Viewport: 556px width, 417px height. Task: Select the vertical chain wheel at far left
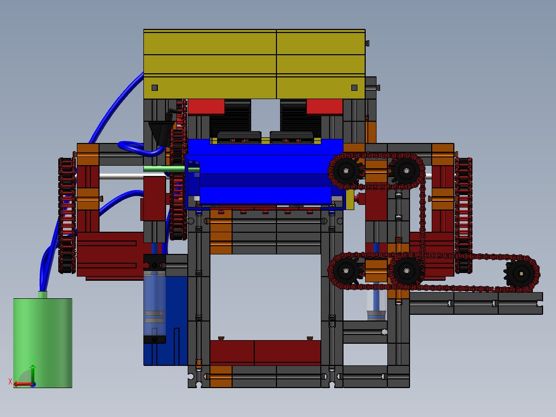click(67, 215)
